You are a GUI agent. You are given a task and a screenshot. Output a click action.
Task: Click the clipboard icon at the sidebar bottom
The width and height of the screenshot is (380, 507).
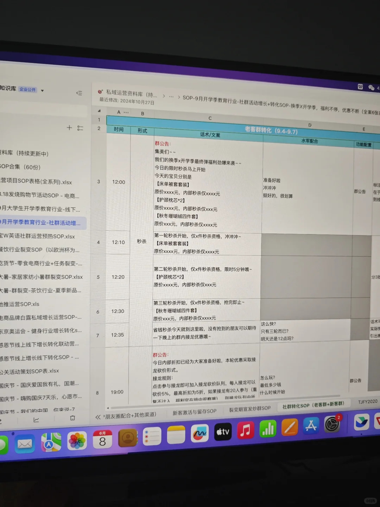(x=72, y=418)
